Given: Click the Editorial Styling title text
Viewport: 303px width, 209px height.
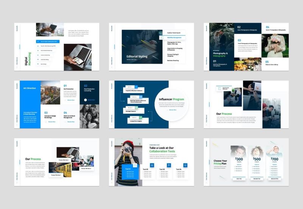Looking at the screenshot, I should pos(137,56).
